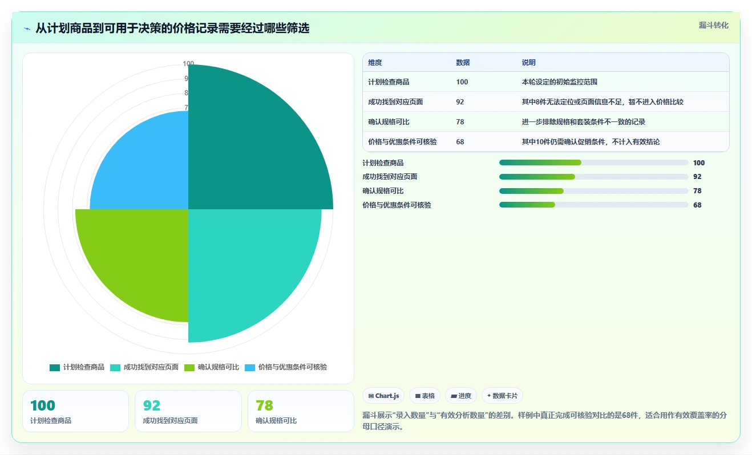Select the 进度 chip
Image resolution: width=752 pixels, height=455 pixels.
point(461,396)
